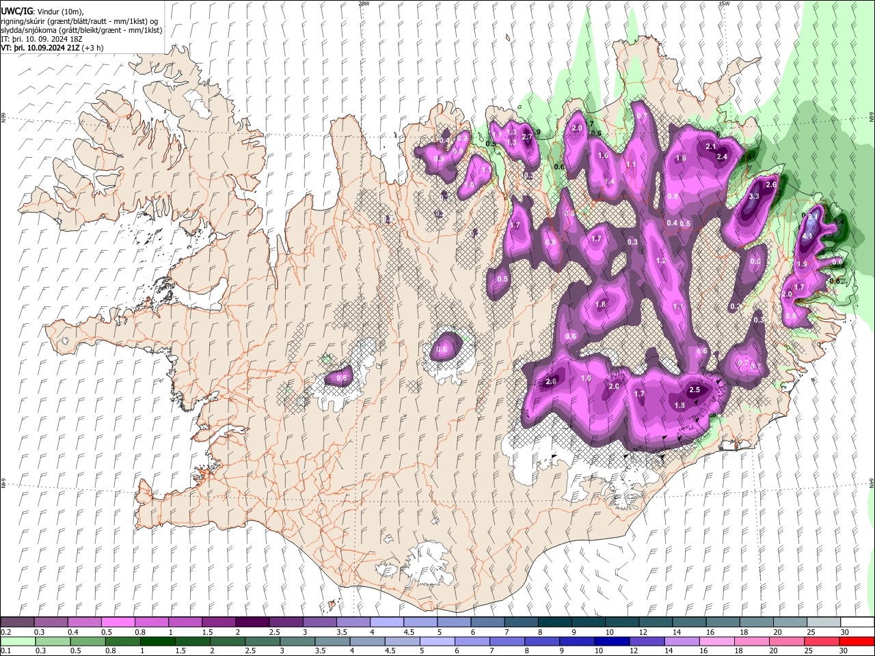This screenshot has height=656, width=875.
Task: Select the 2.1 snowfall value label
Action: 711,147
